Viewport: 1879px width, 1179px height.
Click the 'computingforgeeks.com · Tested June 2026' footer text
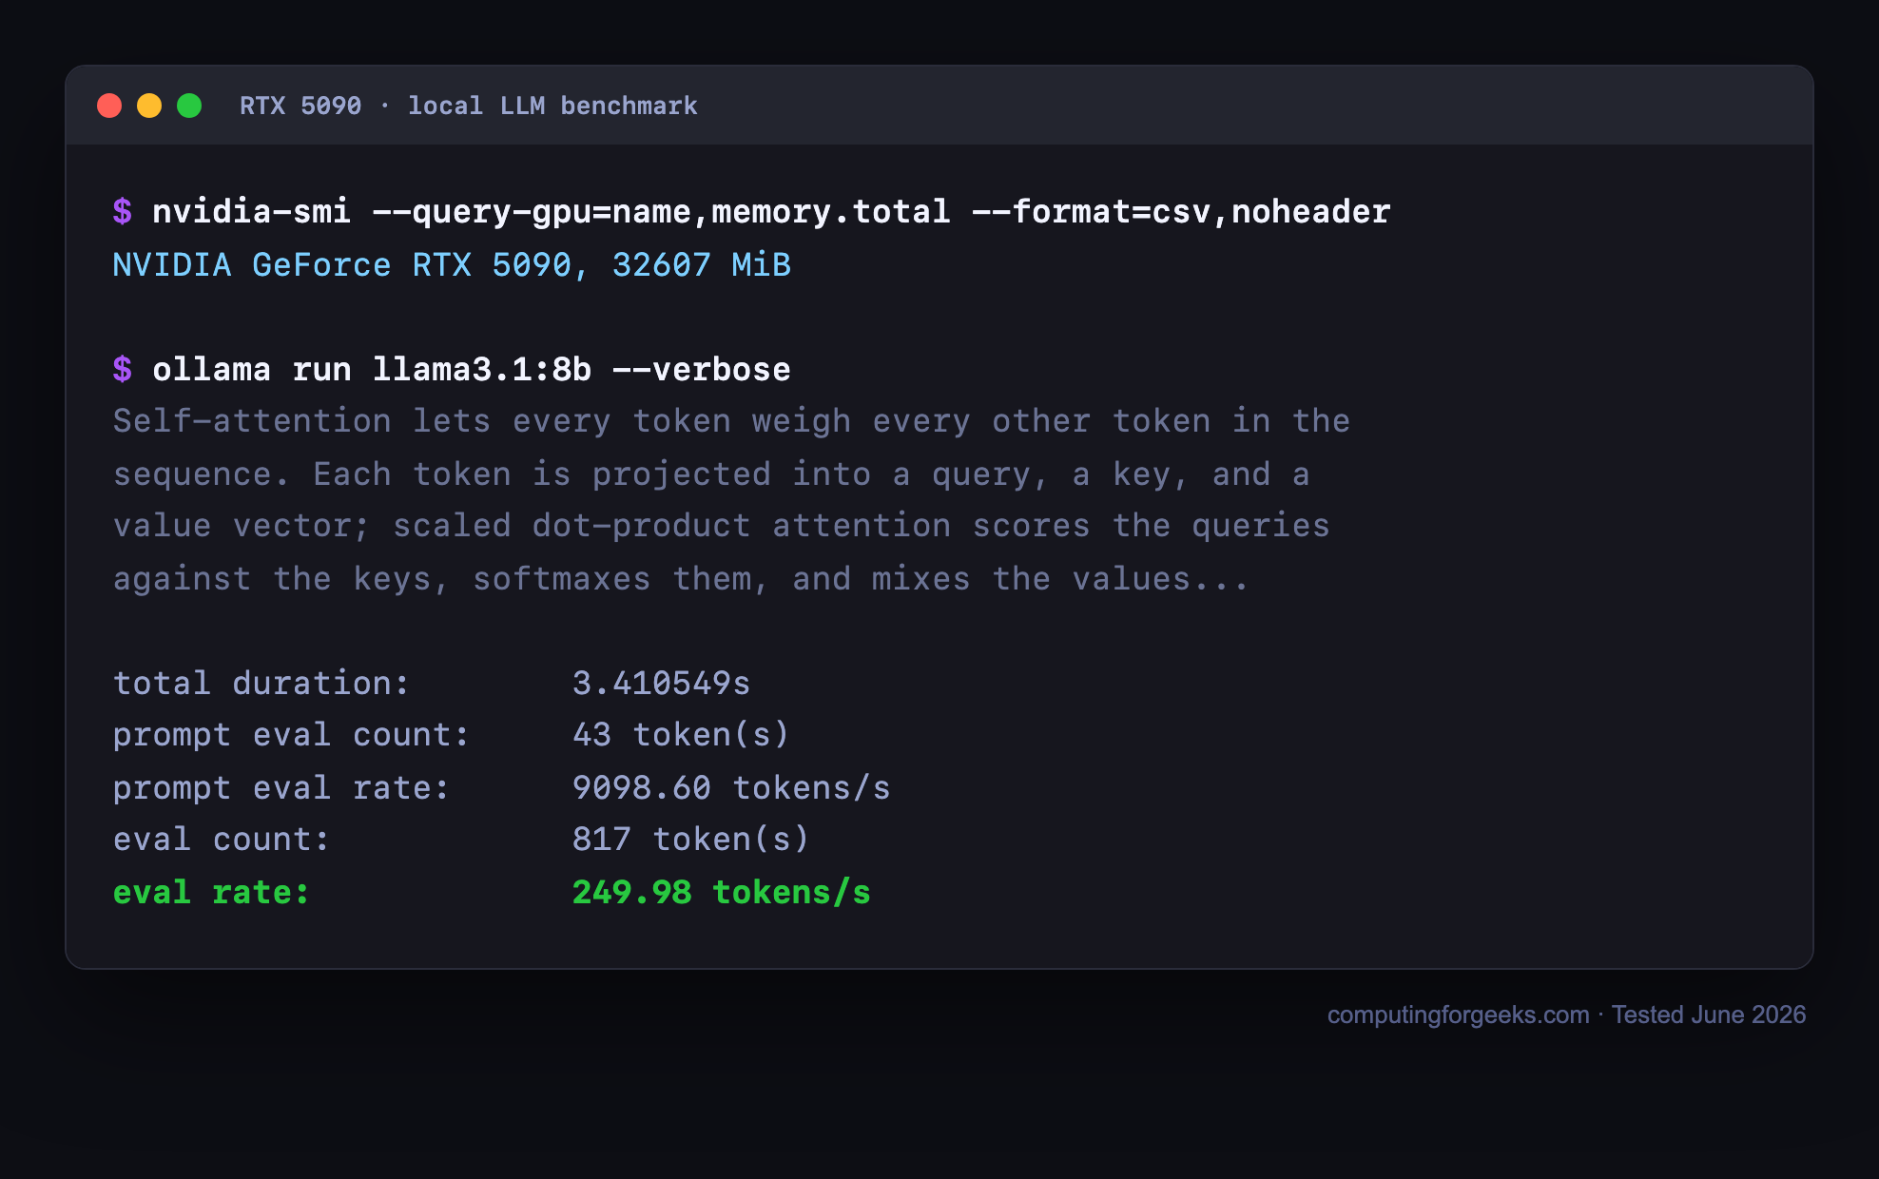click(1566, 1015)
